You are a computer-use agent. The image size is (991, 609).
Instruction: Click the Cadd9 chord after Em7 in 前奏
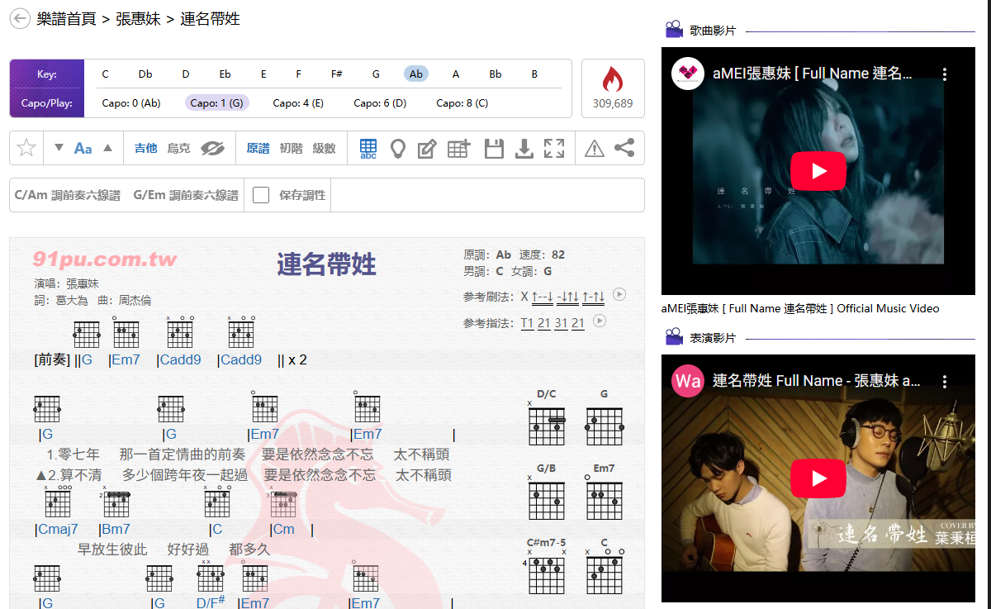point(180,360)
